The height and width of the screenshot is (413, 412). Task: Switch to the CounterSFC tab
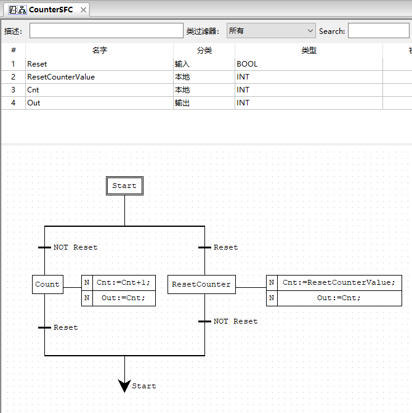click(50, 9)
